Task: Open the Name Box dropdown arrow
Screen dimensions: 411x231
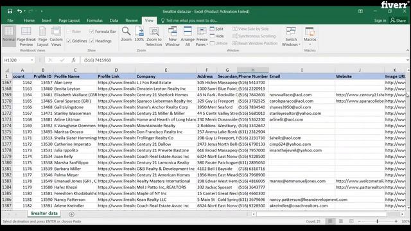Action: point(31,60)
